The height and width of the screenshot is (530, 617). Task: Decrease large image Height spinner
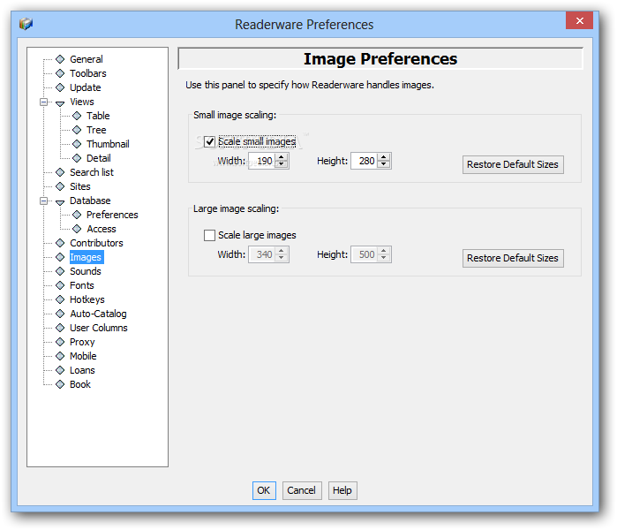384,258
